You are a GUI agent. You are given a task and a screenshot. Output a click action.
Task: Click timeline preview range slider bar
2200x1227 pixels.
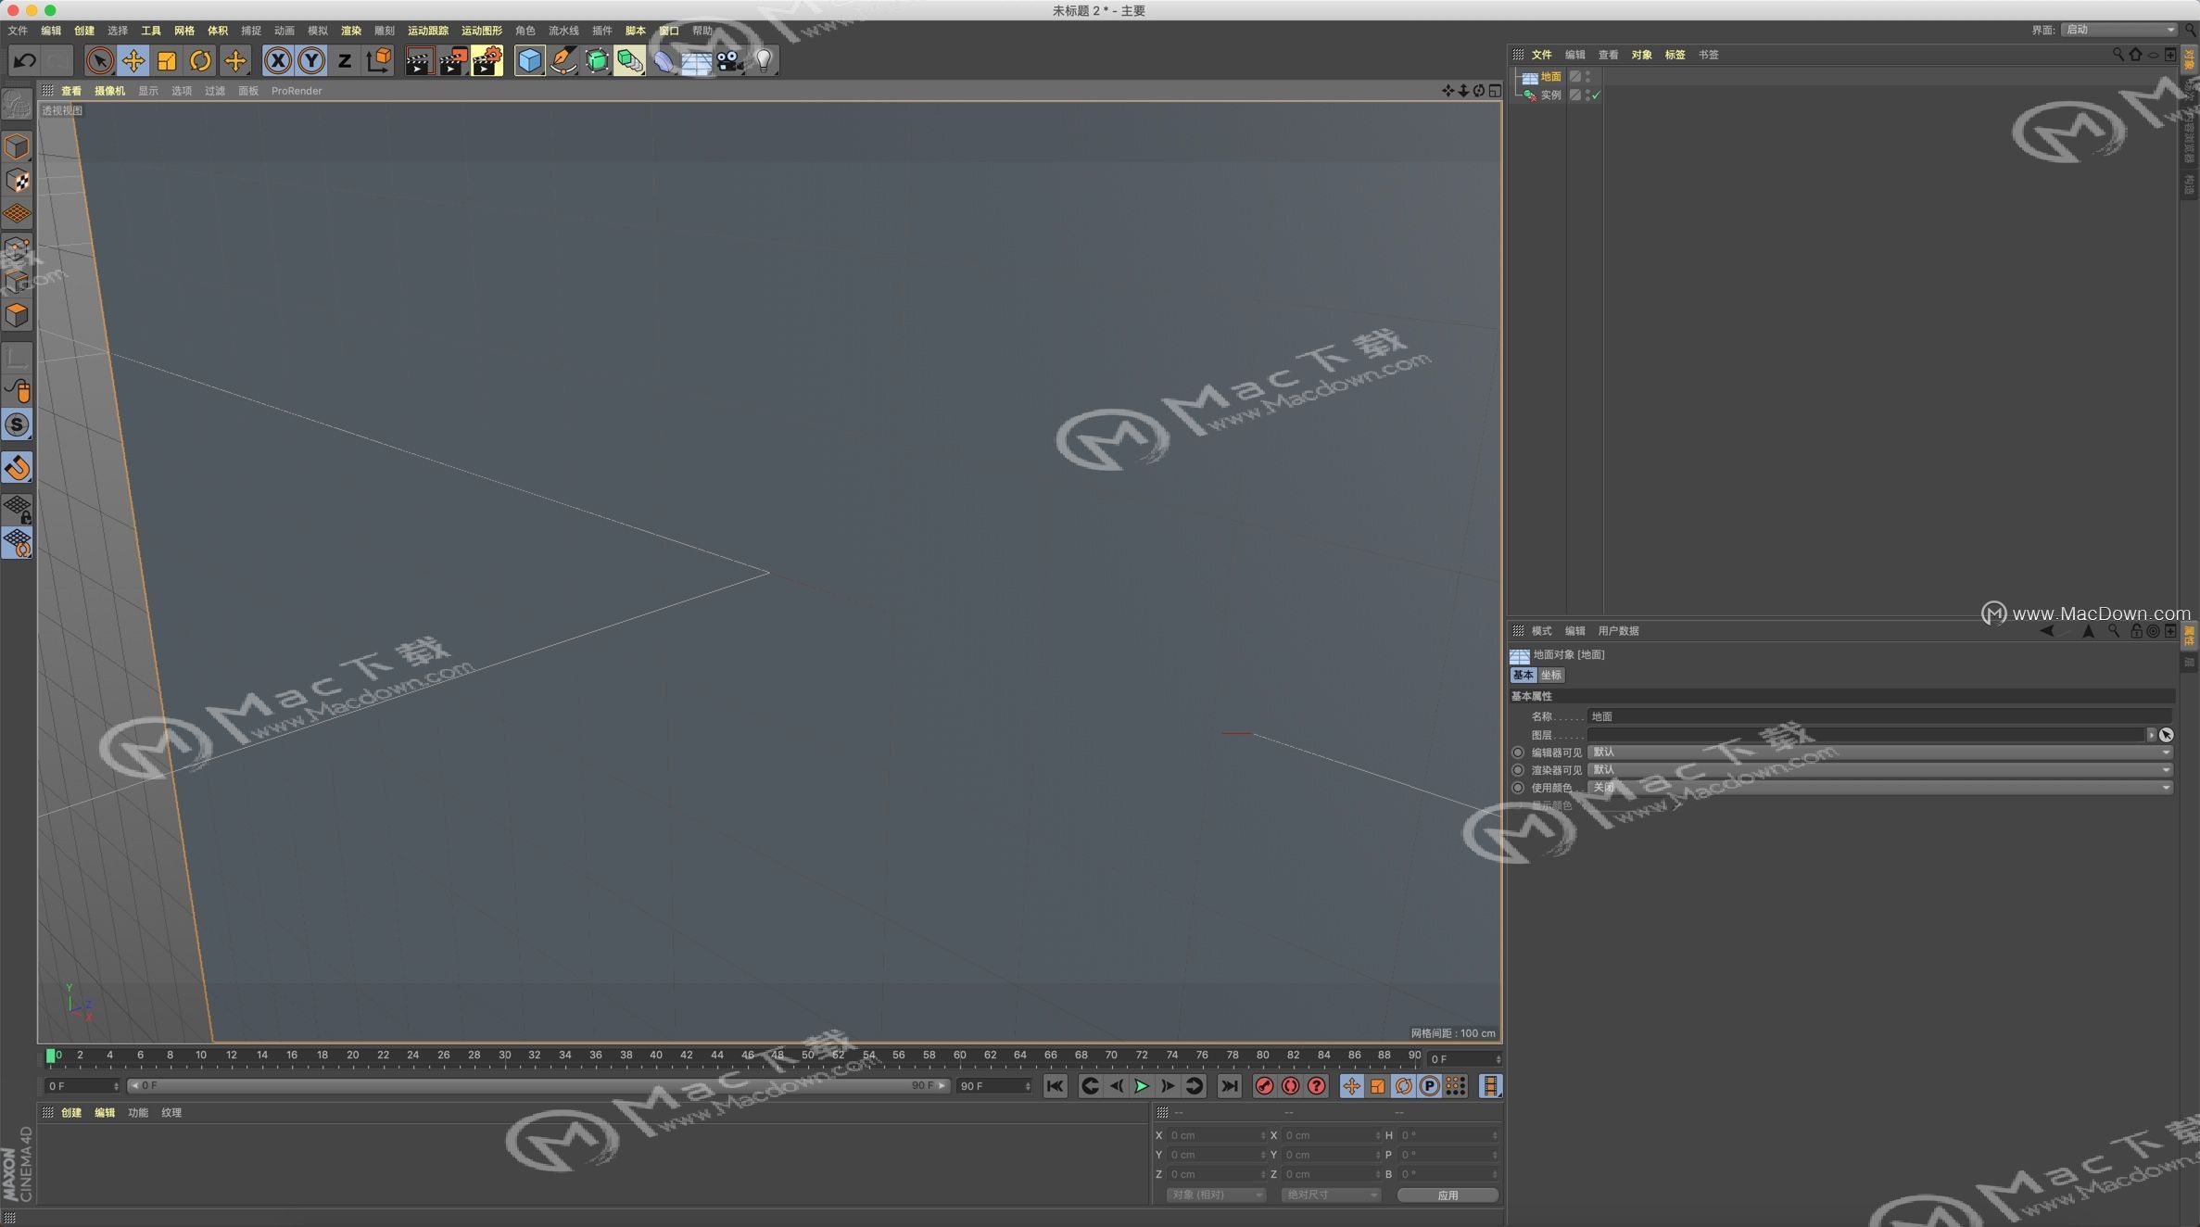point(538,1086)
